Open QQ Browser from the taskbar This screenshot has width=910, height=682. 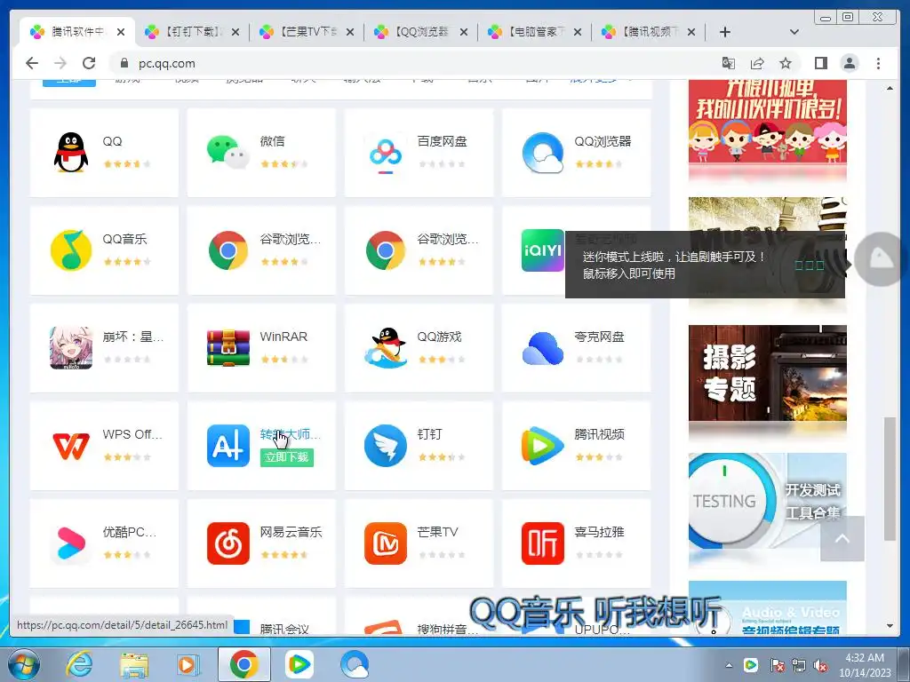pos(355,664)
